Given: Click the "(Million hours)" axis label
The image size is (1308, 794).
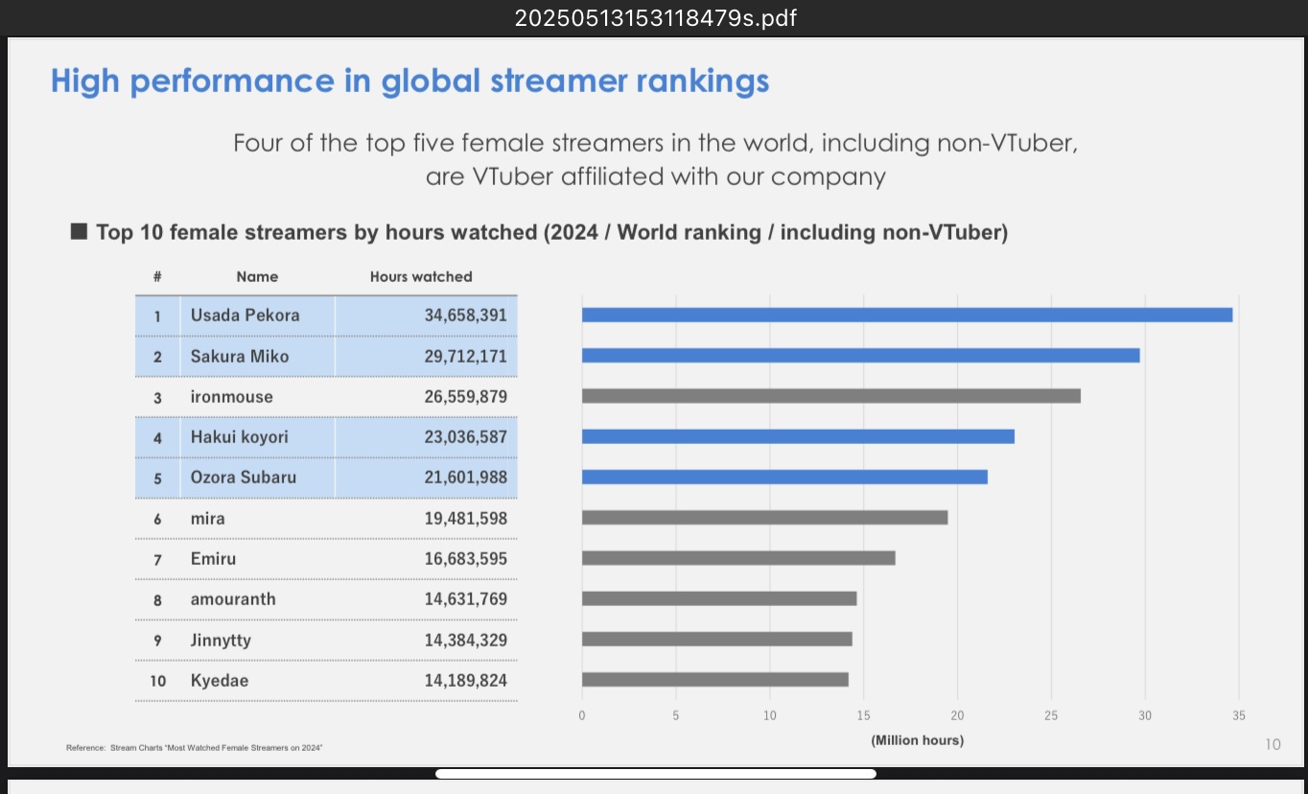Looking at the screenshot, I should pyautogui.click(x=917, y=740).
